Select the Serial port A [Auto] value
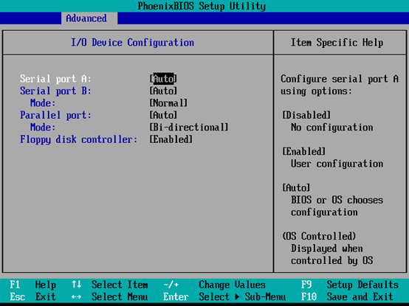409x306 pixels. (x=163, y=79)
